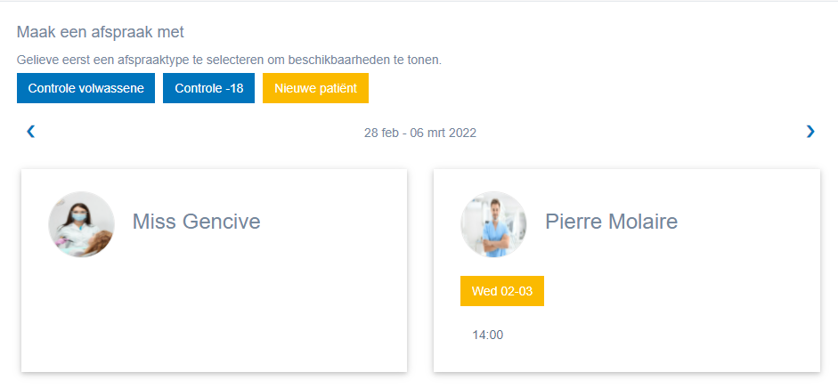Image resolution: width=838 pixels, height=388 pixels.
Task: Click the gap between the two practitioner cards
Action: tap(419, 267)
